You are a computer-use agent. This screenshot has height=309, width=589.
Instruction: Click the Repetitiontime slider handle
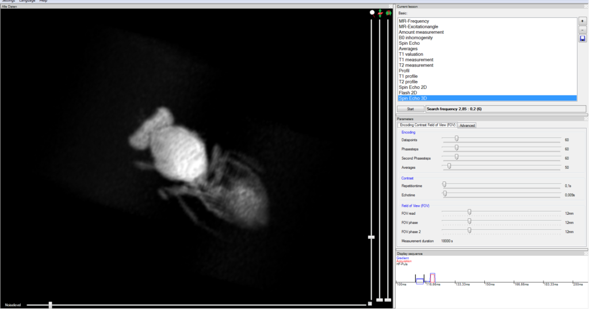(444, 185)
